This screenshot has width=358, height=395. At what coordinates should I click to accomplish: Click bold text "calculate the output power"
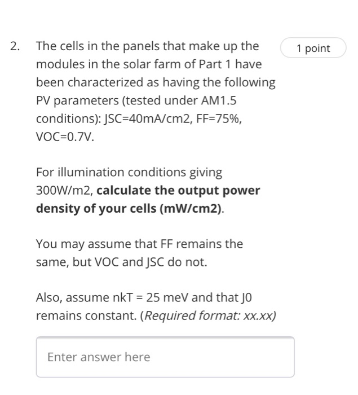[178, 190]
